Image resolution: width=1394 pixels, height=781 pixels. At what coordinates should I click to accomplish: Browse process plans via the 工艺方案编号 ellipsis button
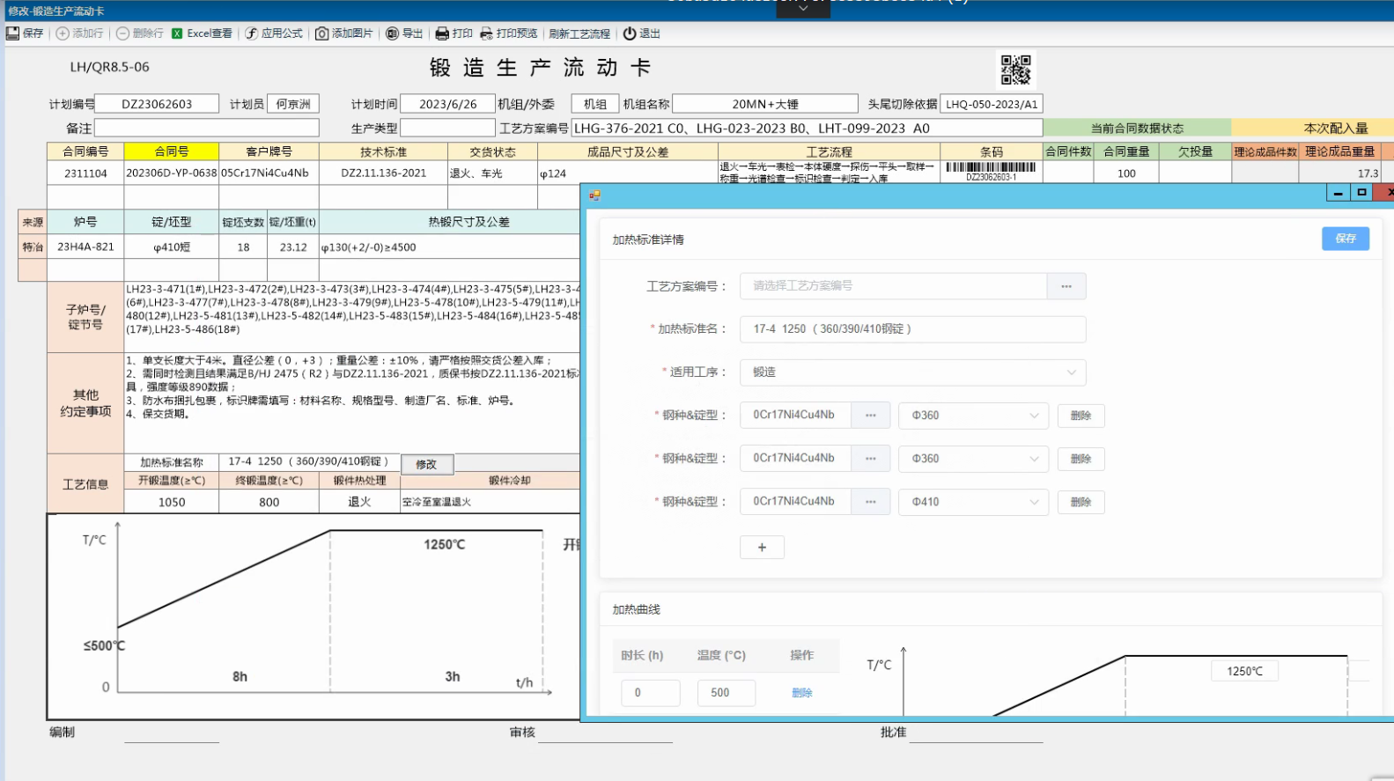(1066, 286)
